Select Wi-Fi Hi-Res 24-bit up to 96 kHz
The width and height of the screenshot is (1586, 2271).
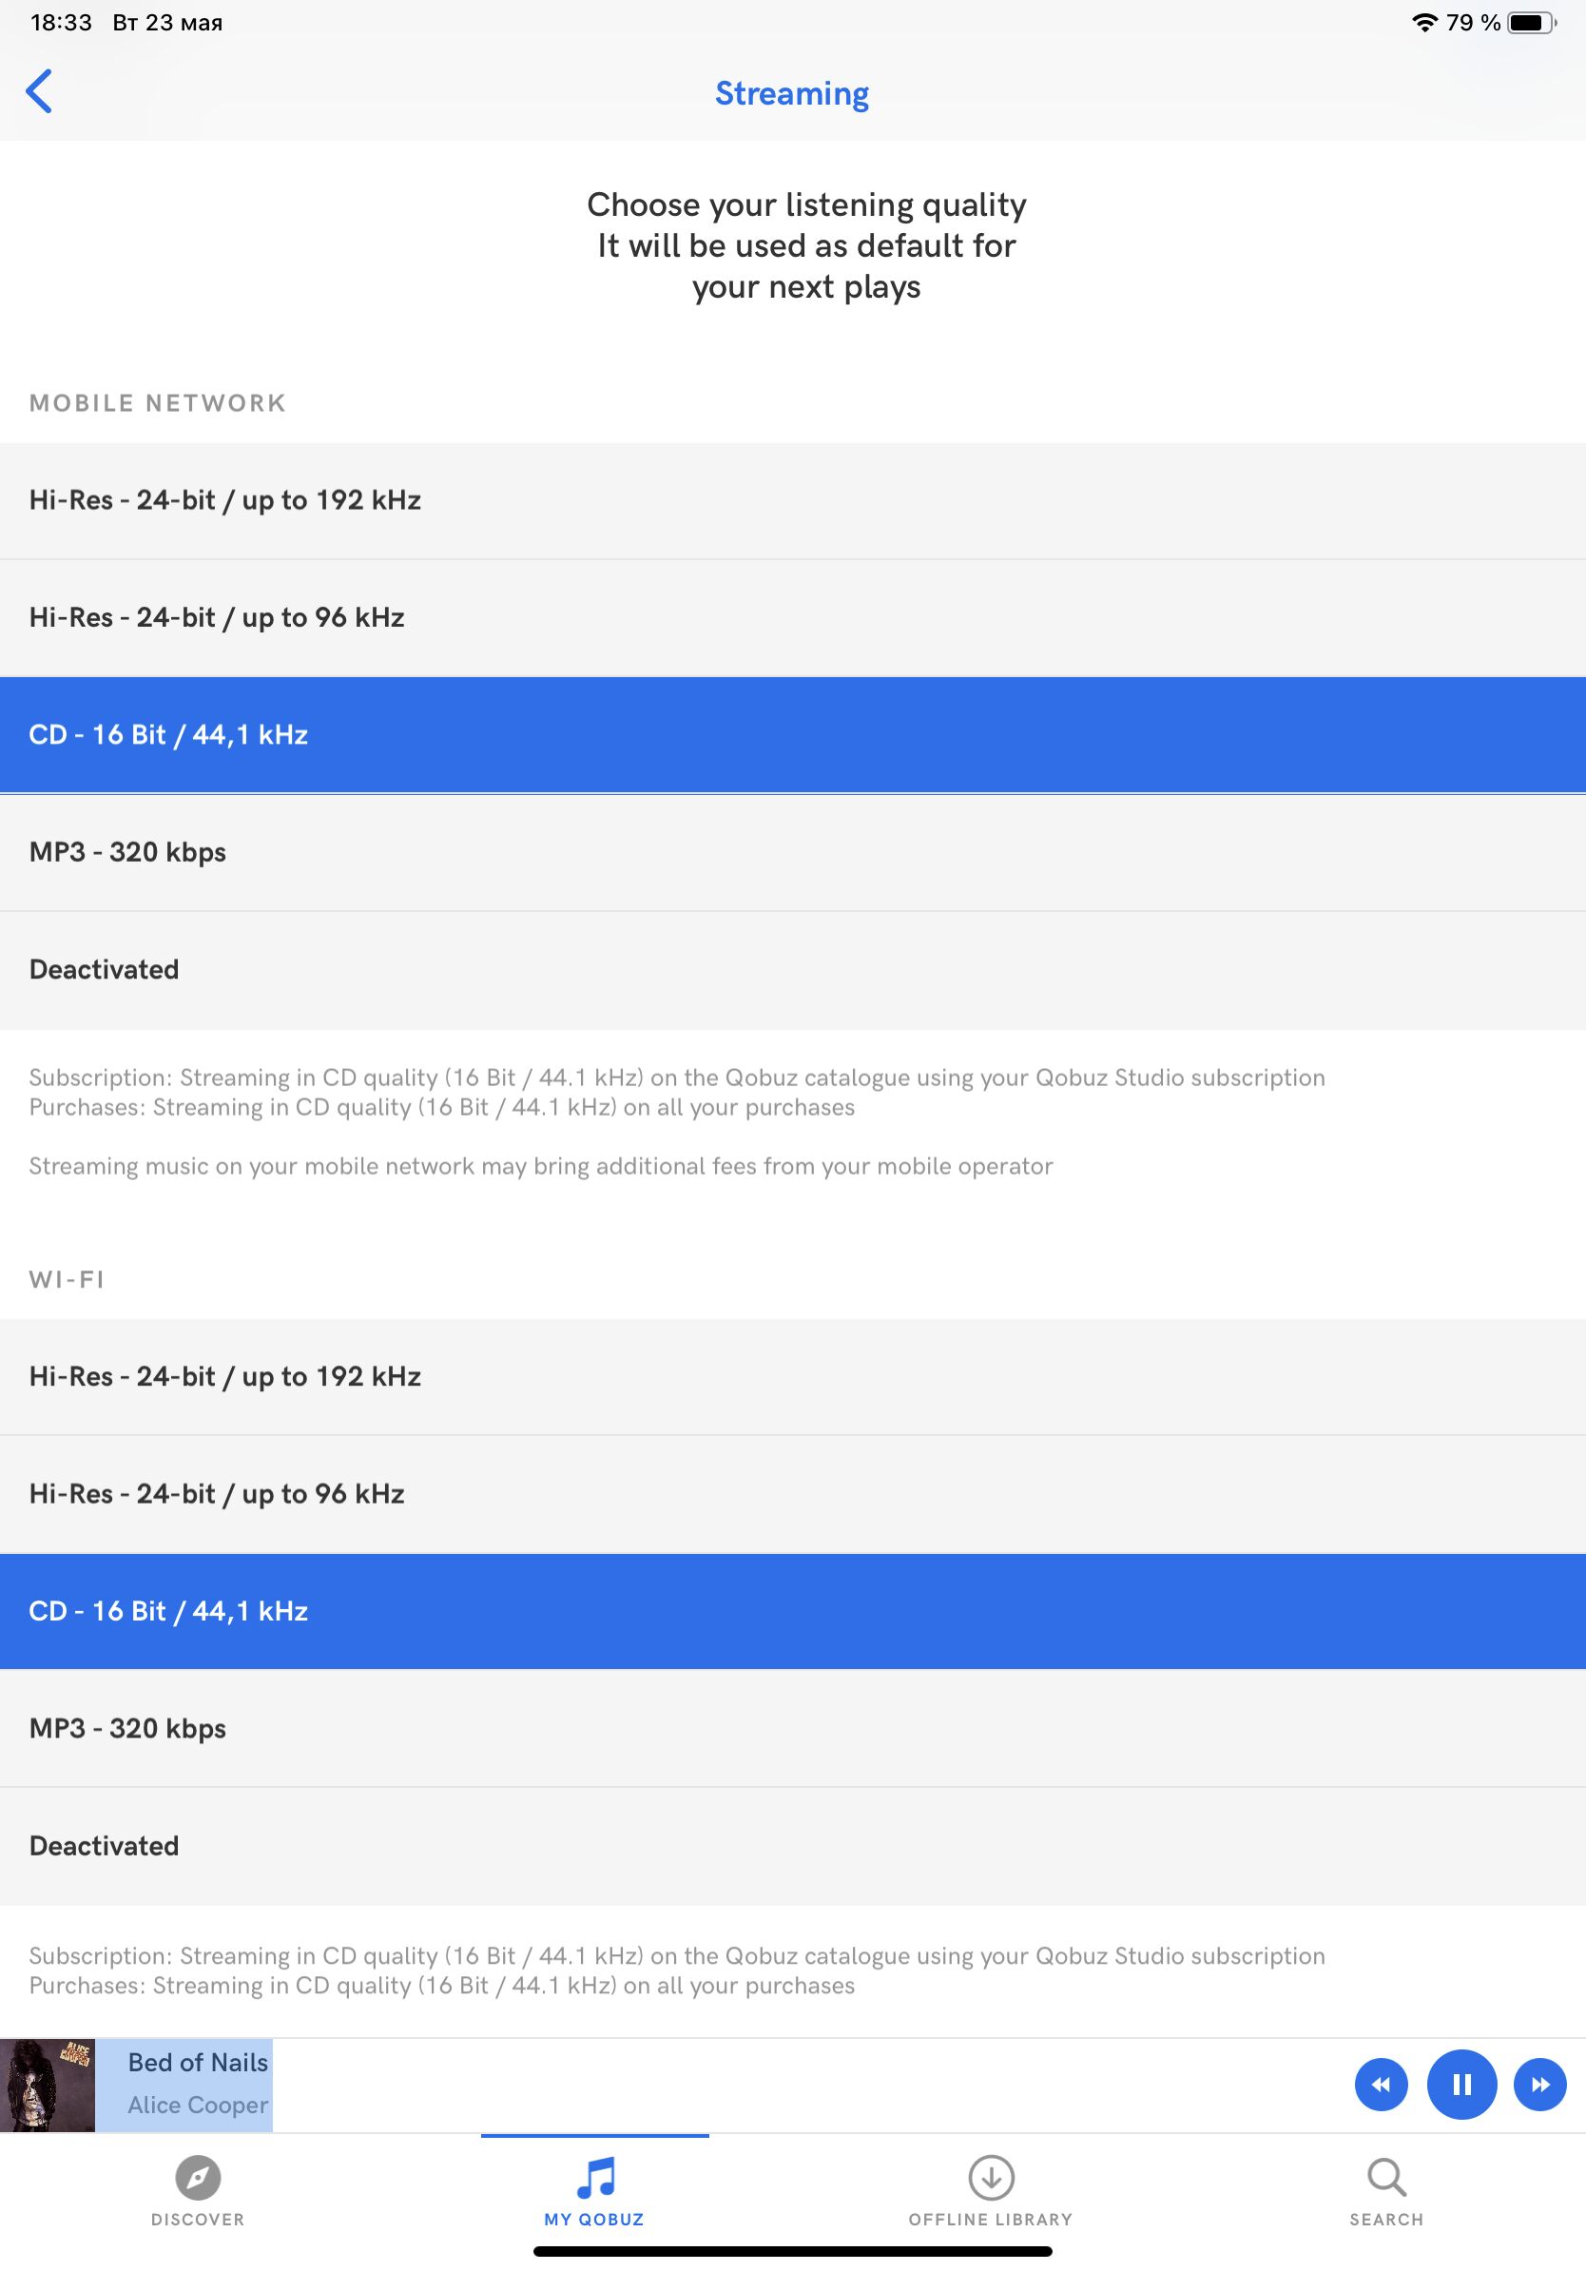(x=793, y=1495)
